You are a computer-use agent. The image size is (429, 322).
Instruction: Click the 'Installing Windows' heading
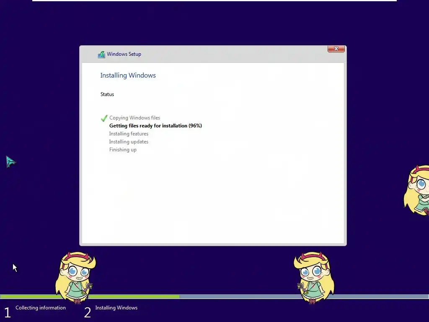[128, 75]
